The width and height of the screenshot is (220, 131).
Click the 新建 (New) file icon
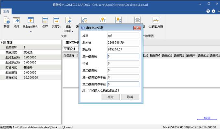pyautogui.click(x=6, y=20)
